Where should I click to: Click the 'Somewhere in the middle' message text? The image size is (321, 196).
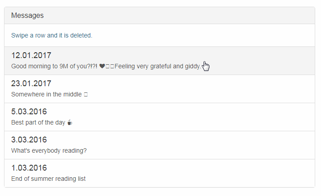[46, 95]
